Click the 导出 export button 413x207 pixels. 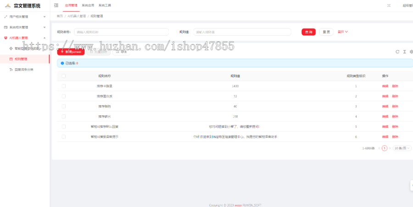click(x=121, y=52)
